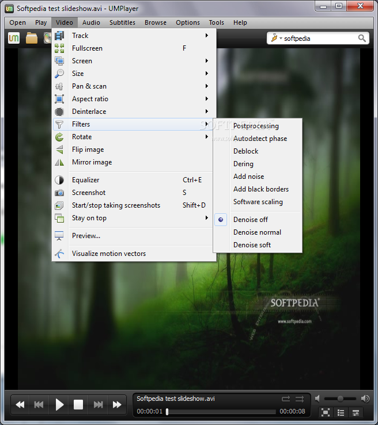Click the Rewind button
378x425 pixels.
point(20,405)
